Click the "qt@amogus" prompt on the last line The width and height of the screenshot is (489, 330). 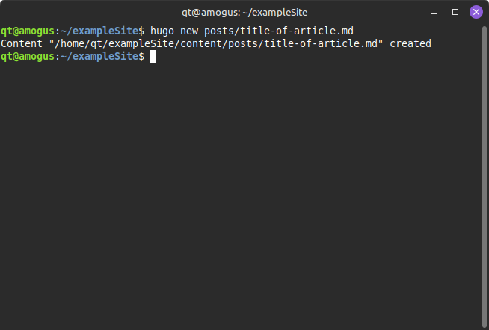tap(28, 57)
